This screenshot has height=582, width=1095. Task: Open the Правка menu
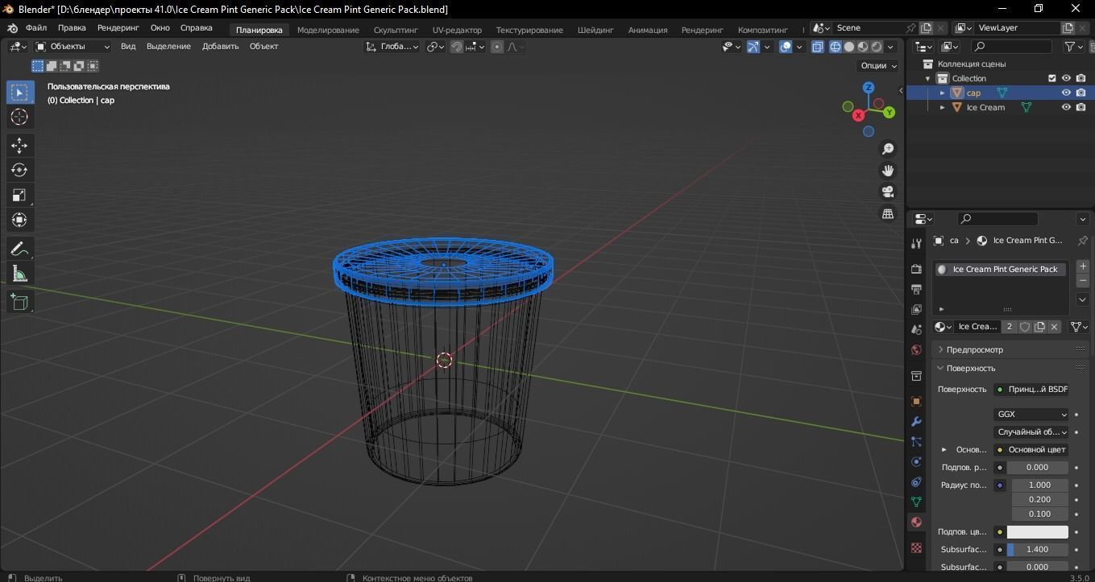pyautogui.click(x=72, y=28)
